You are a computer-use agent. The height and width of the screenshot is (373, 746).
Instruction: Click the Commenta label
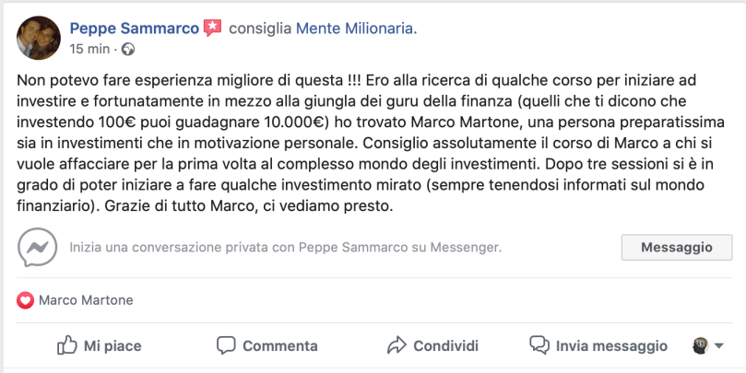279,346
